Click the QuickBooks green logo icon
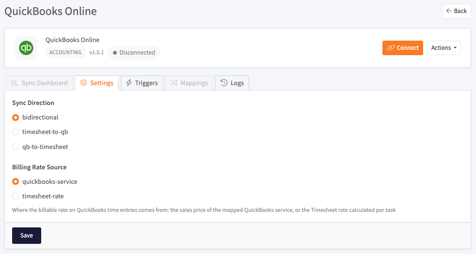Image resolution: width=476 pixels, height=254 pixels. click(26, 48)
